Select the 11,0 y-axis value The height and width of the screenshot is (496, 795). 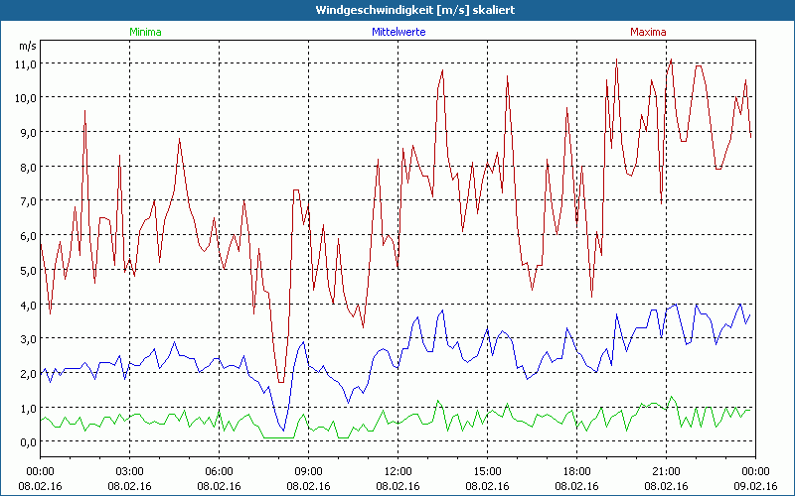click(25, 63)
